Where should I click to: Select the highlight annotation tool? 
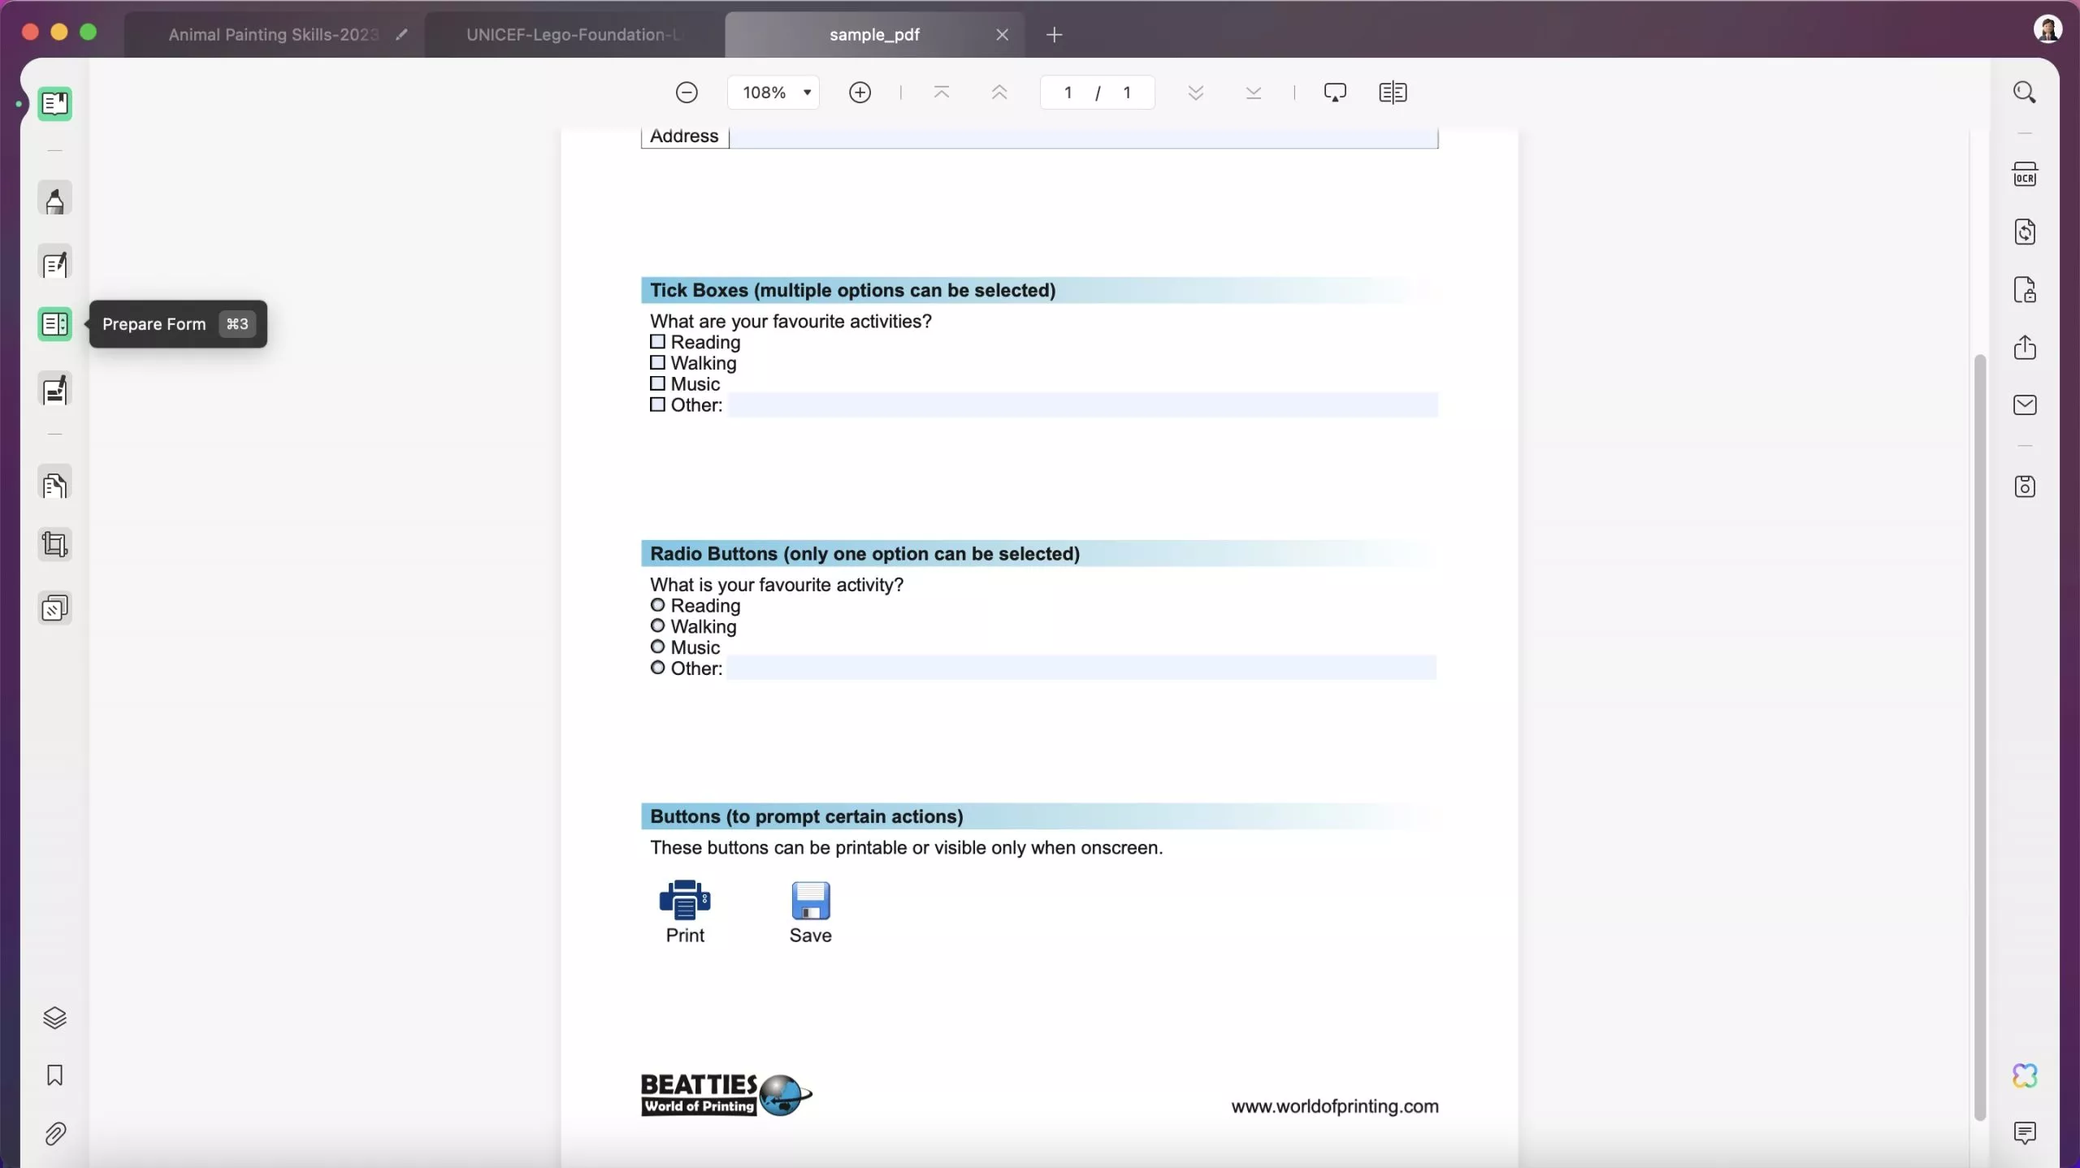click(54, 198)
